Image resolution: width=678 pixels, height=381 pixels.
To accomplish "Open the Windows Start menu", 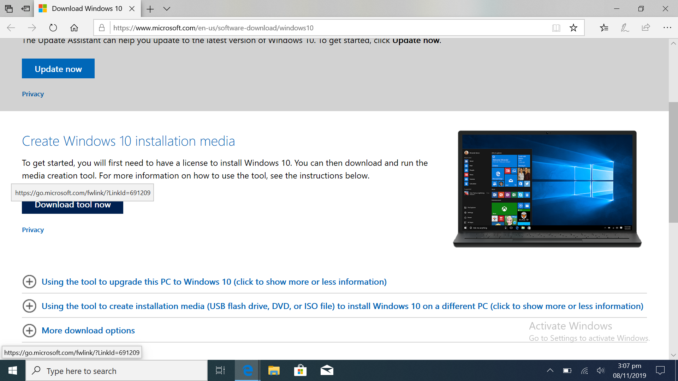I will click(13, 370).
